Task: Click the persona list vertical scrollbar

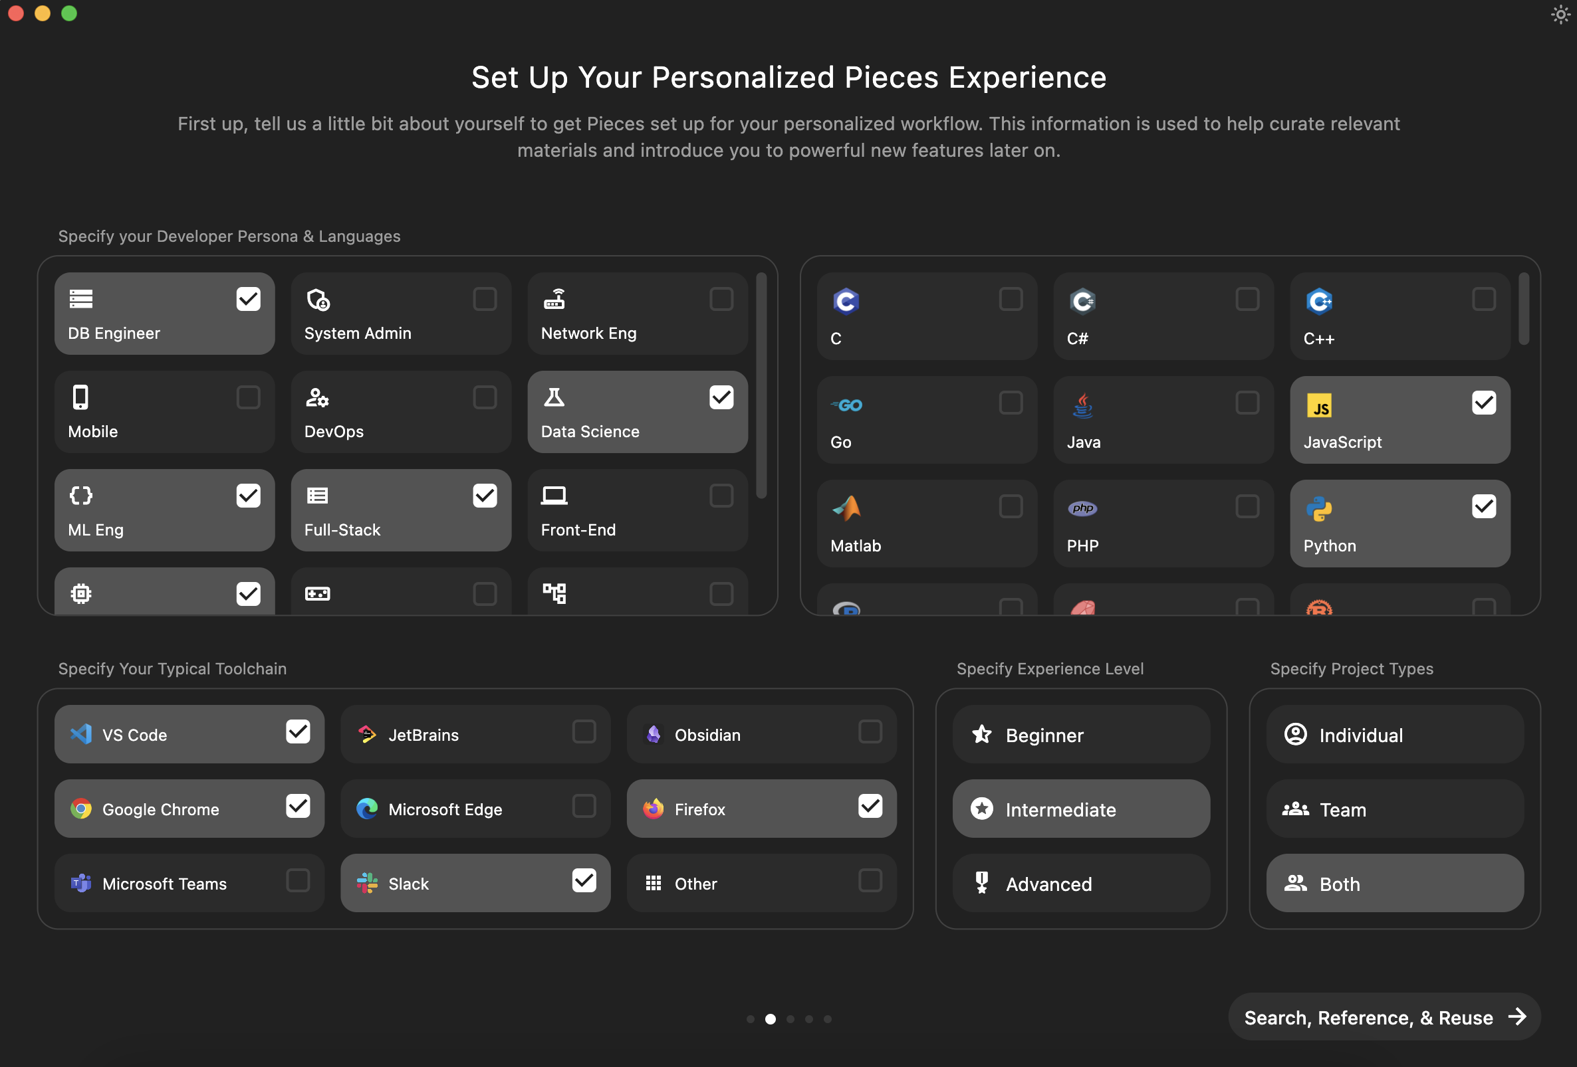Action: point(761,385)
